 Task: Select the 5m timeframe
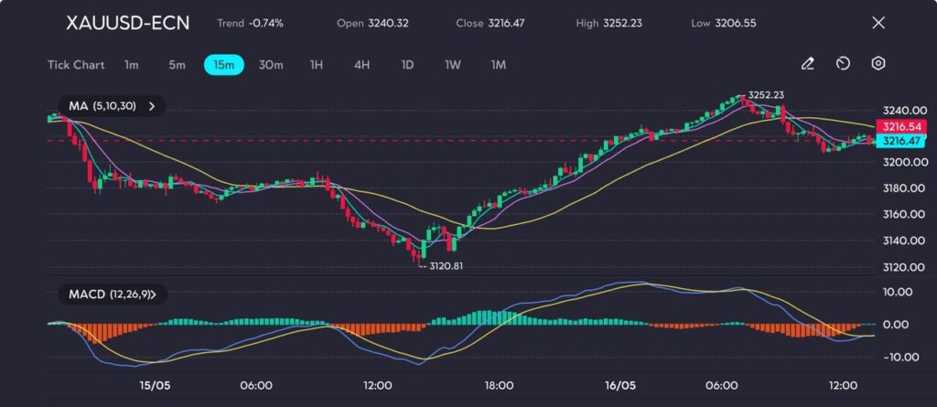(x=177, y=65)
